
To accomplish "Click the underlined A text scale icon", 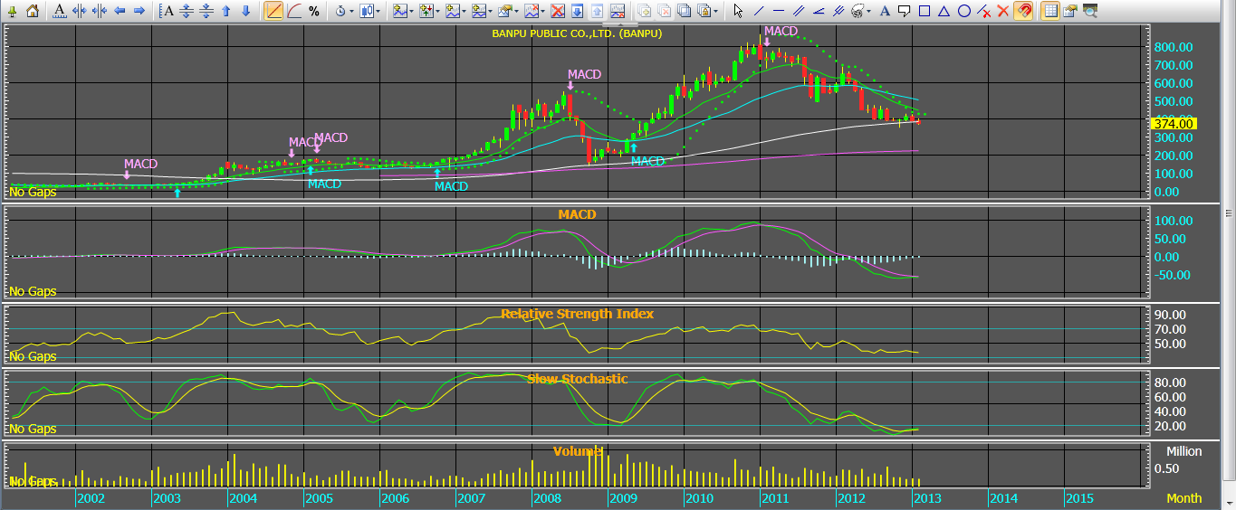I will pos(60,11).
